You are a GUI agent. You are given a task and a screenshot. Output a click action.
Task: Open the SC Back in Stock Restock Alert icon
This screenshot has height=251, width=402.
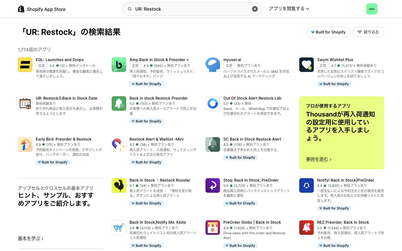pos(213,144)
